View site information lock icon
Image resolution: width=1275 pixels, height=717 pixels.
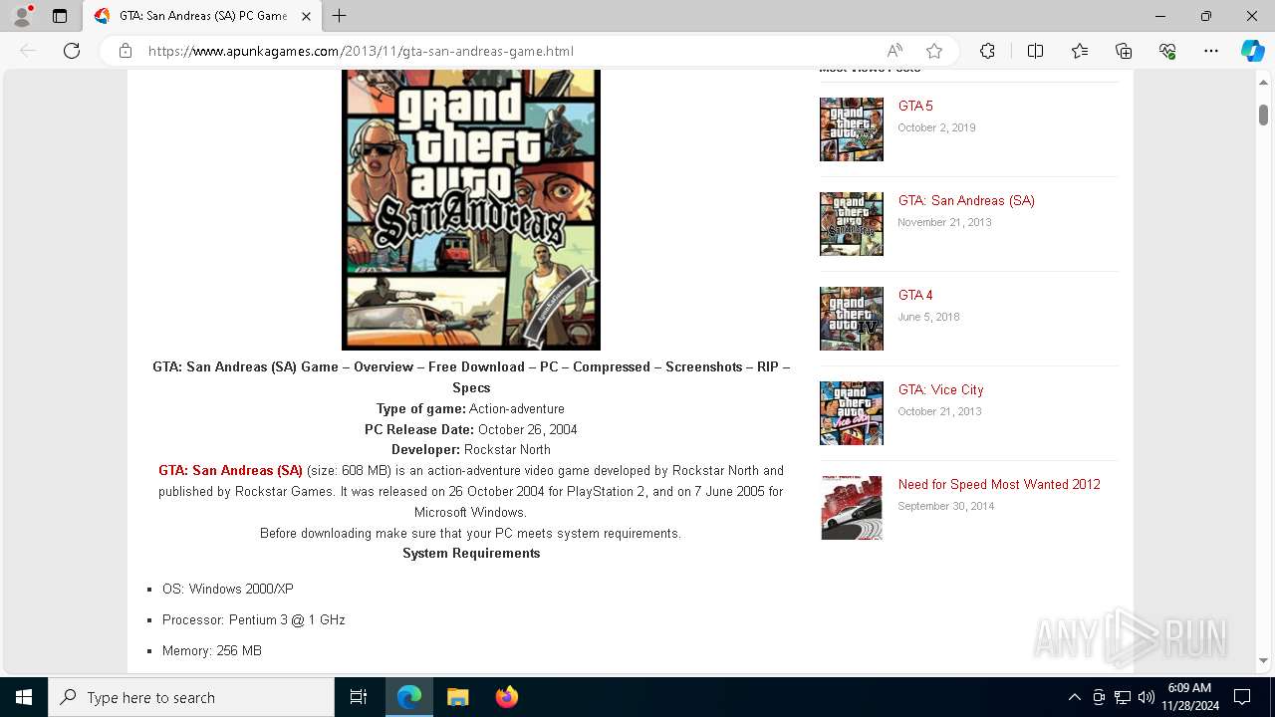click(x=126, y=51)
